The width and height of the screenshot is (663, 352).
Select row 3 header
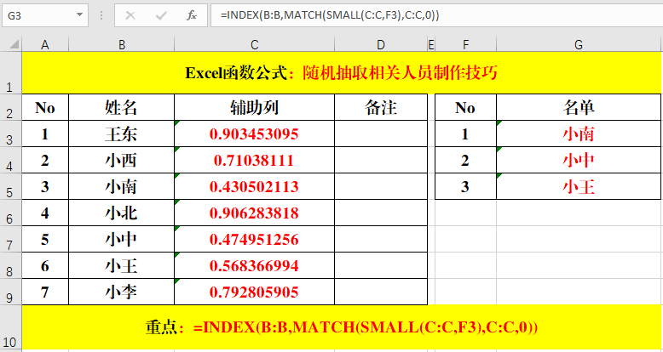tap(11, 133)
